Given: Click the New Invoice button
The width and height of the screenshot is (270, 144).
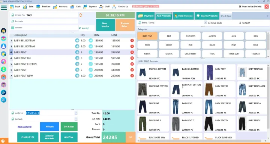Looking at the screenshot, I should coord(105,25).
